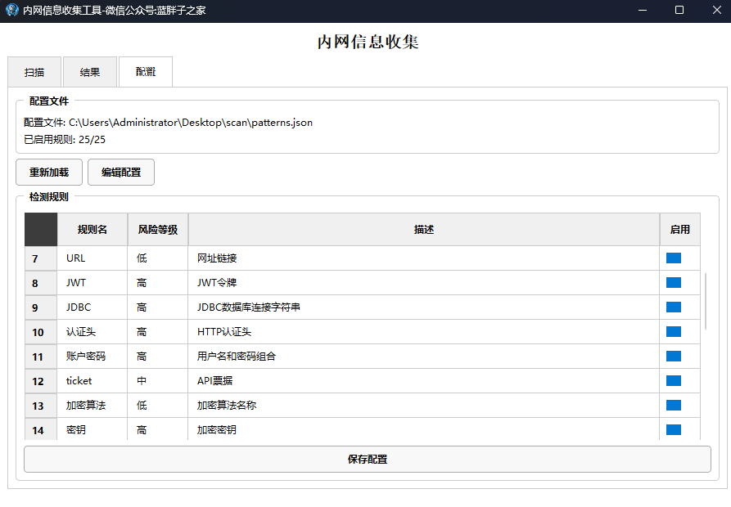Click the 认证头 rule name cell
The image size is (731, 507).
point(93,332)
